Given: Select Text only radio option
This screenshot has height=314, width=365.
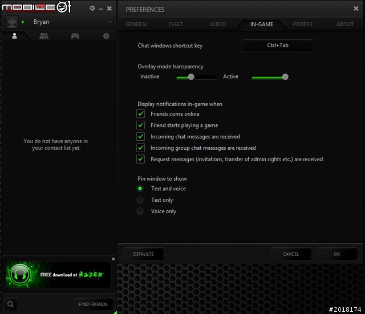Looking at the screenshot, I should point(140,200).
